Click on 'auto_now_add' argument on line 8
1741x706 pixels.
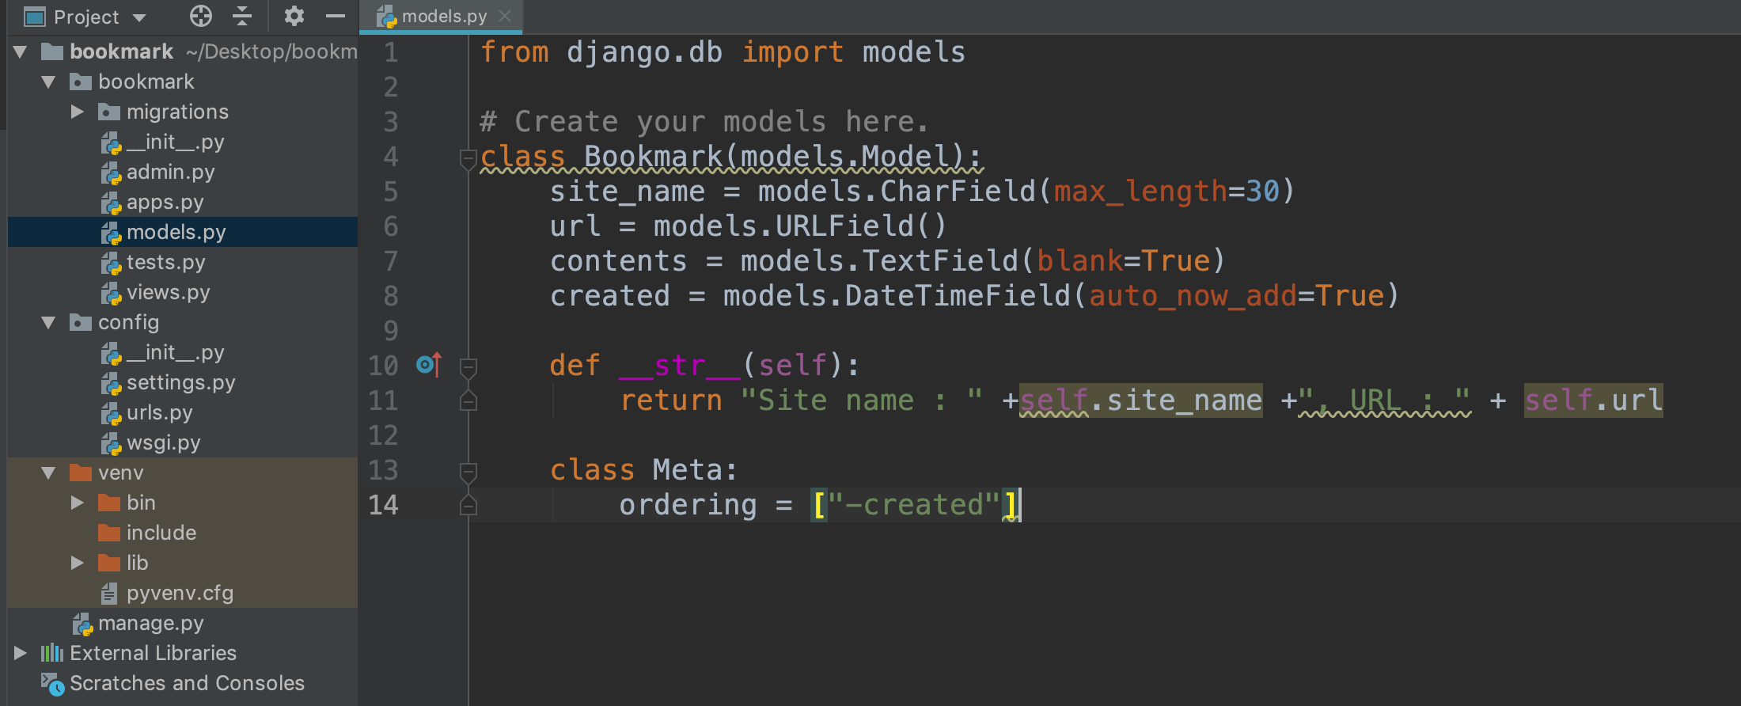point(1193,296)
